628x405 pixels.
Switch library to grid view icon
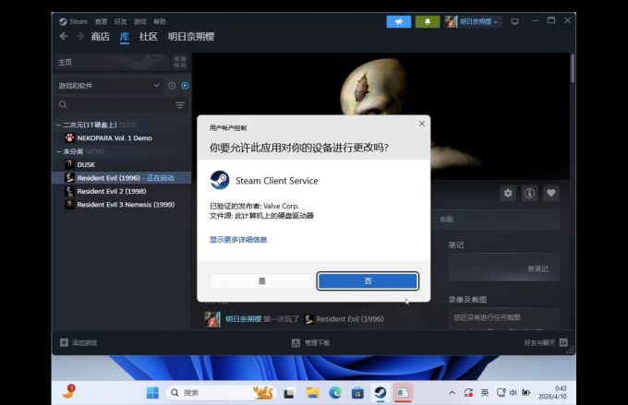tap(180, 62)
